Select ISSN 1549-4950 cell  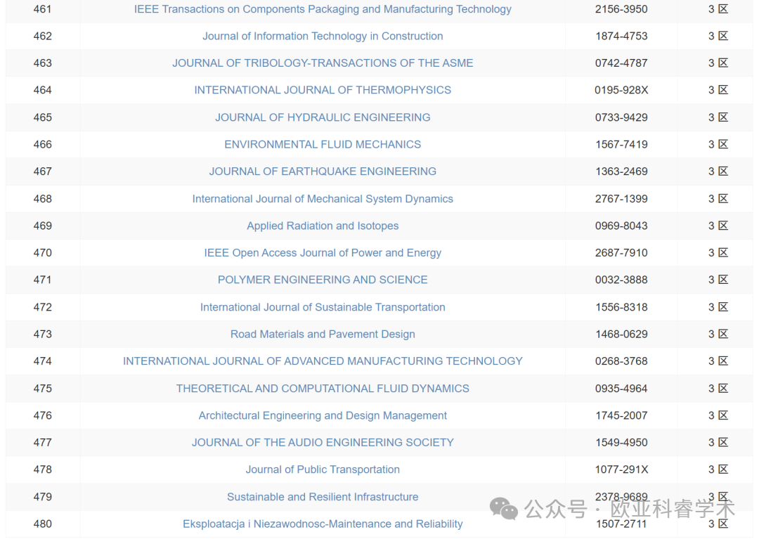tap(621, 443)
